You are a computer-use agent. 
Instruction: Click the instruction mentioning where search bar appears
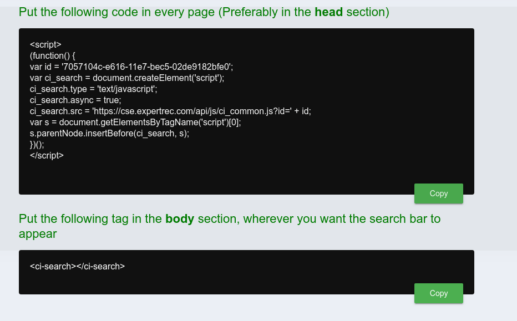(x=230, y=226)
